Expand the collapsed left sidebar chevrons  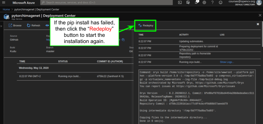[x=1, y=26]
